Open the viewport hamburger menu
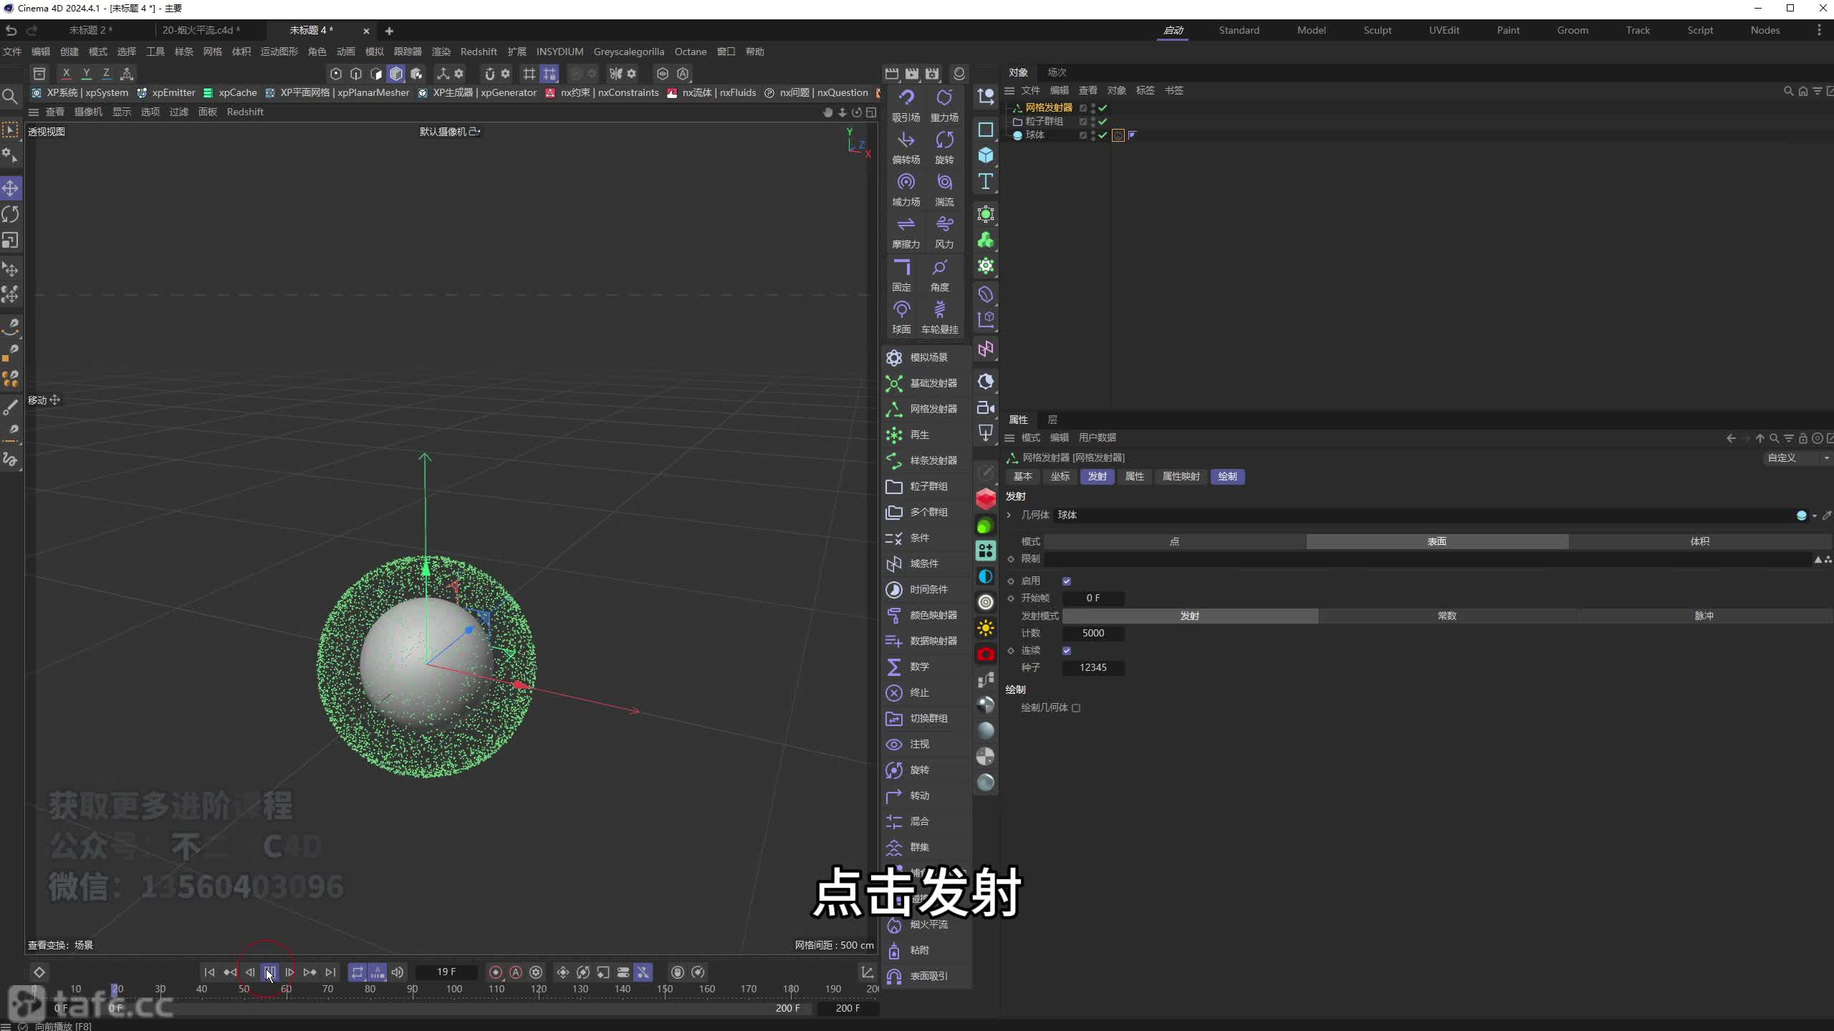 point(34,112)
